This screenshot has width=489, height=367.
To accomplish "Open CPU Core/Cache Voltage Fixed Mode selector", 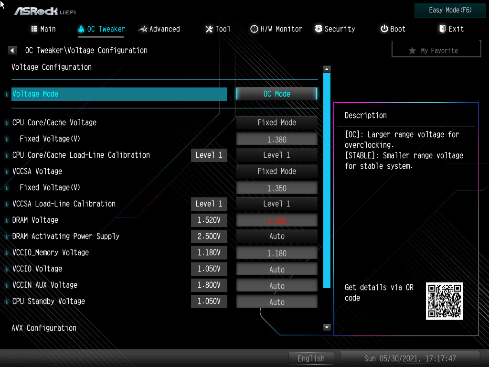I will click(x=276, y=122).
